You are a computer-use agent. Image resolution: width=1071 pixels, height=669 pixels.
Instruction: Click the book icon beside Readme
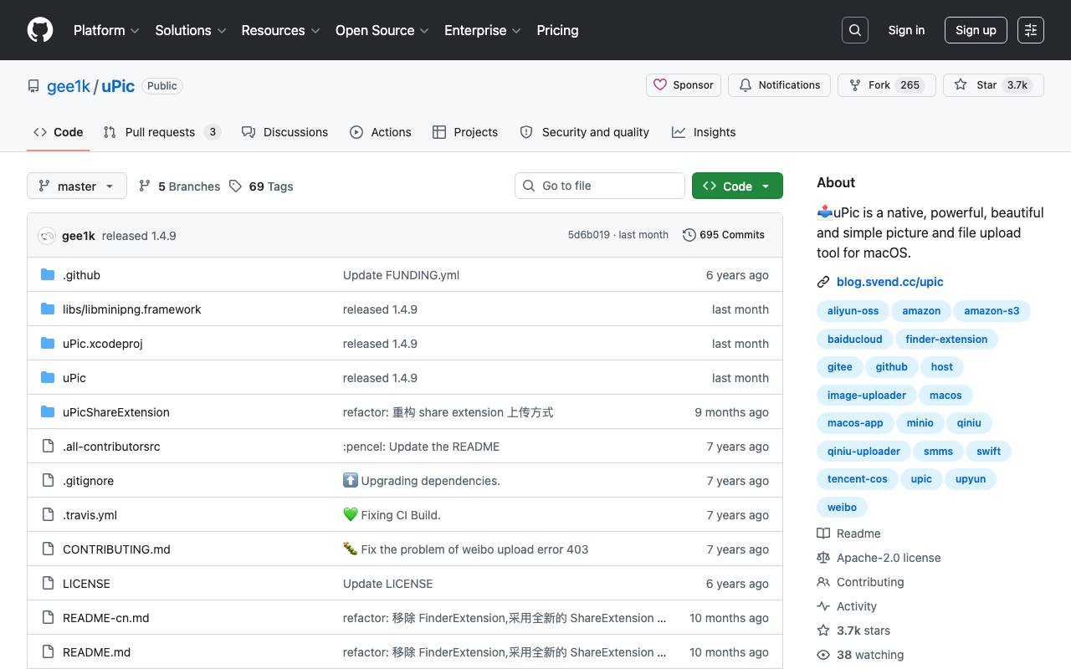tap(823, 534)
